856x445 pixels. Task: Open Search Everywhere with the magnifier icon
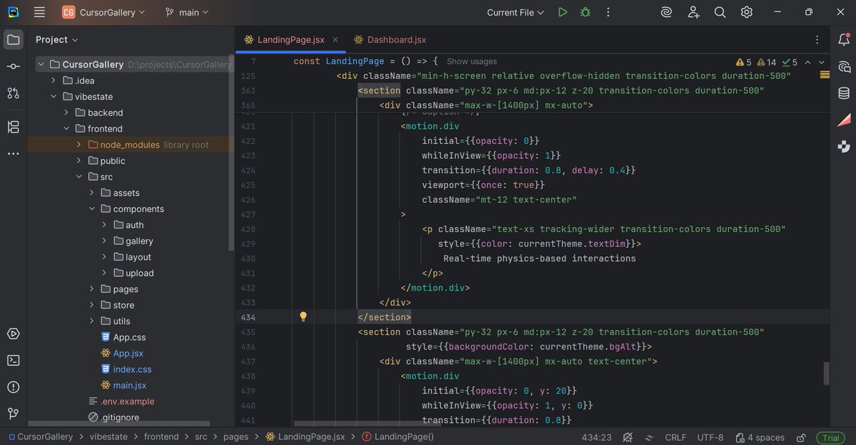coord(719,11)
